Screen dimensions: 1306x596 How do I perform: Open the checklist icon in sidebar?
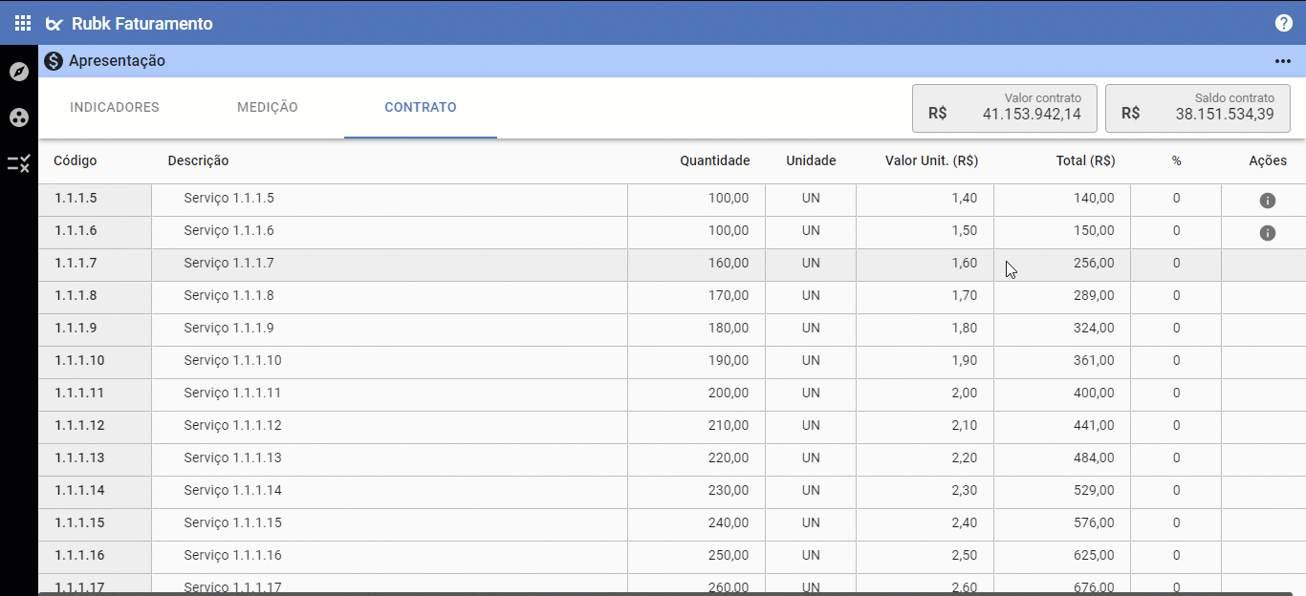19,164
